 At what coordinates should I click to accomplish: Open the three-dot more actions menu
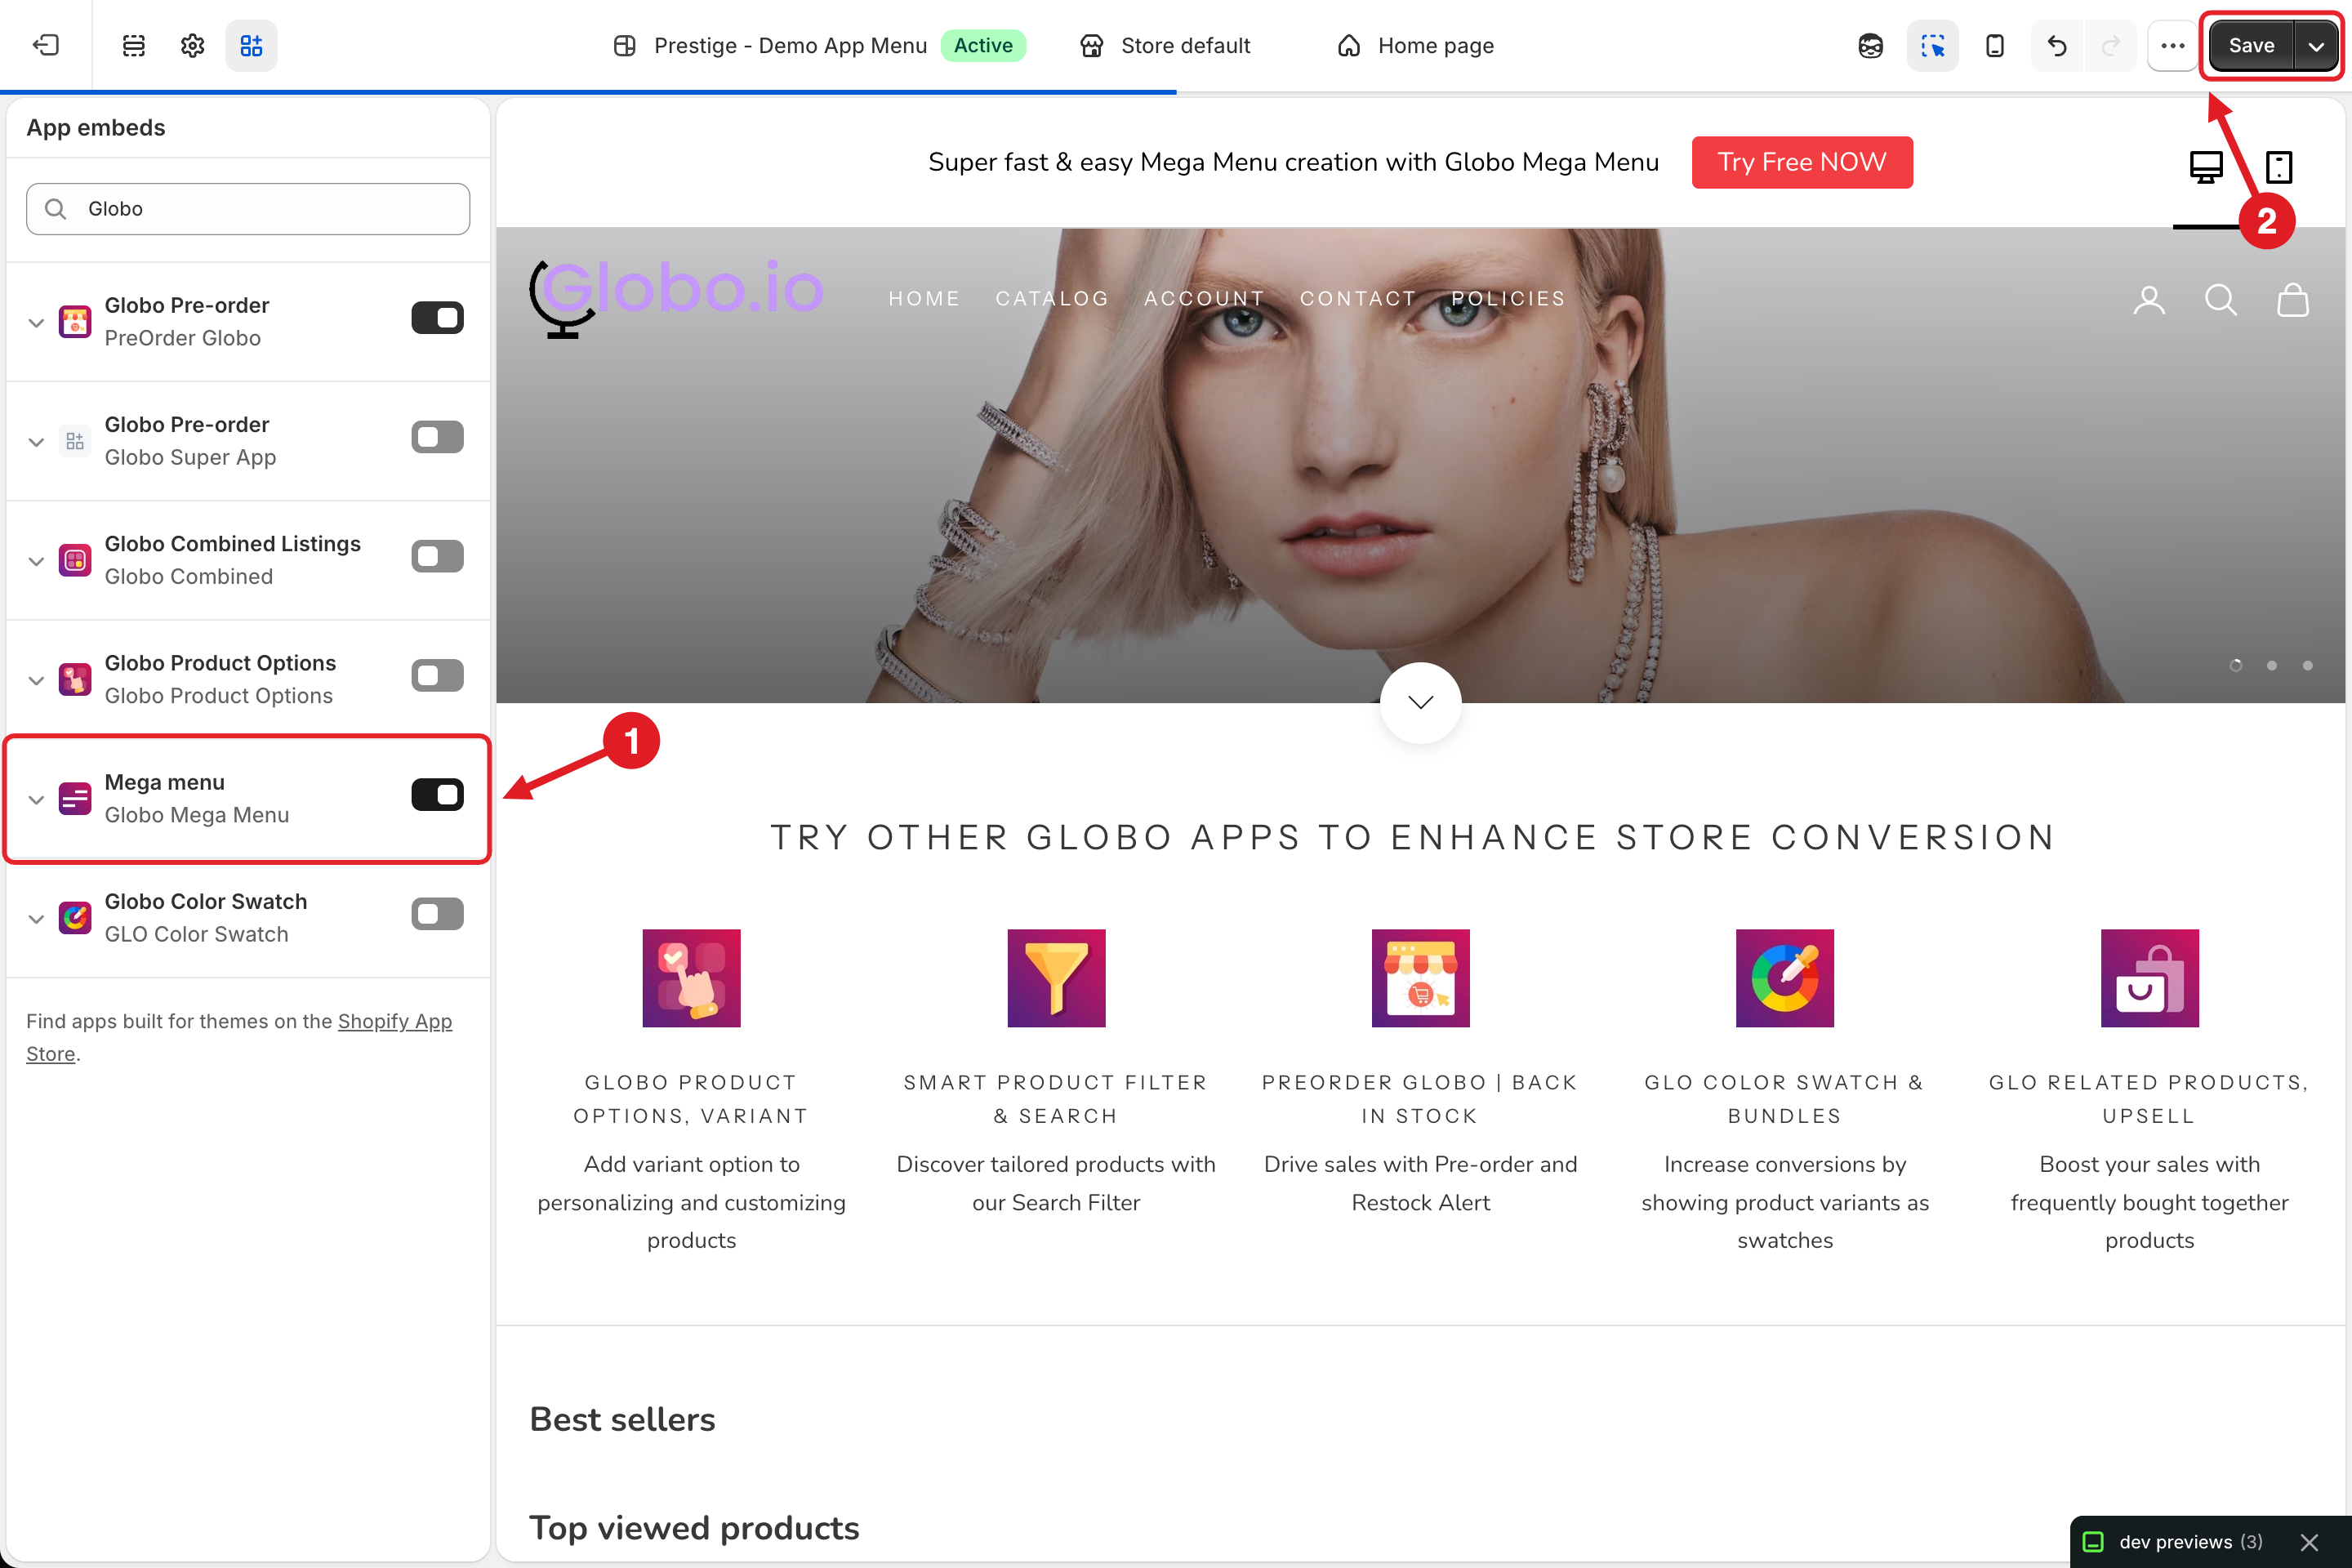pyautogui.click(x=2172, y=45)
